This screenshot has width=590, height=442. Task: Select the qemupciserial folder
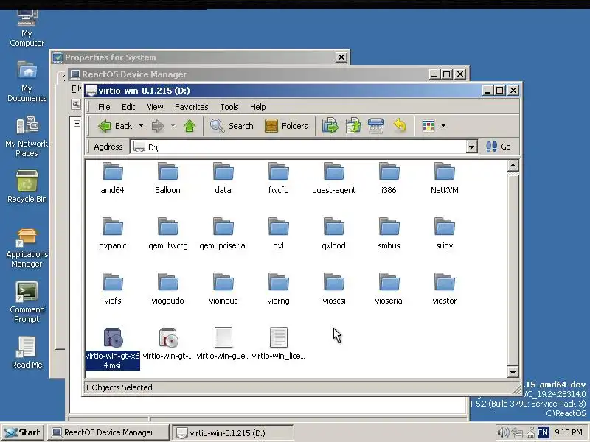223,233
